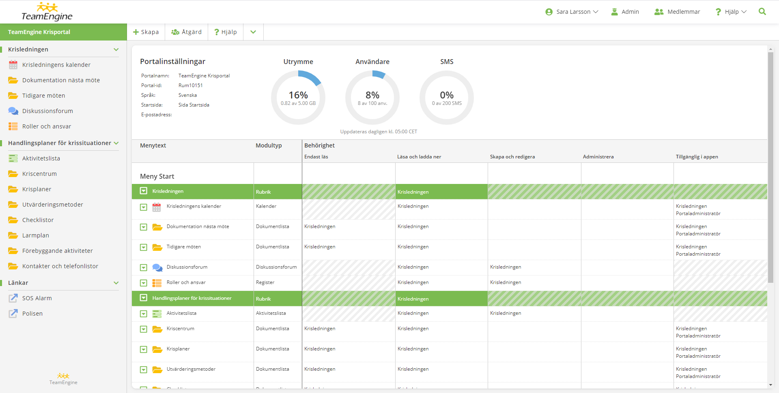Click the footer TeamEngine logo
Screen dimensions: 779x393
tap(63, 379)
